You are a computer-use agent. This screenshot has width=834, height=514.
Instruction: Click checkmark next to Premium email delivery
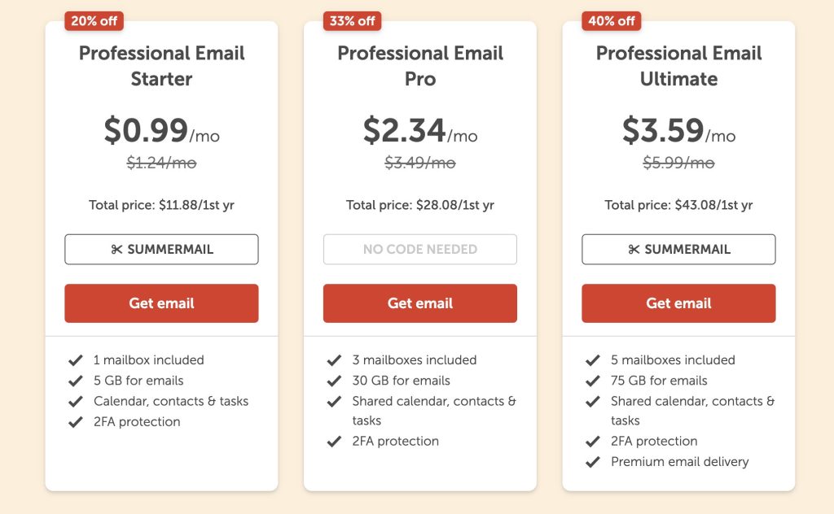point(593,462)
